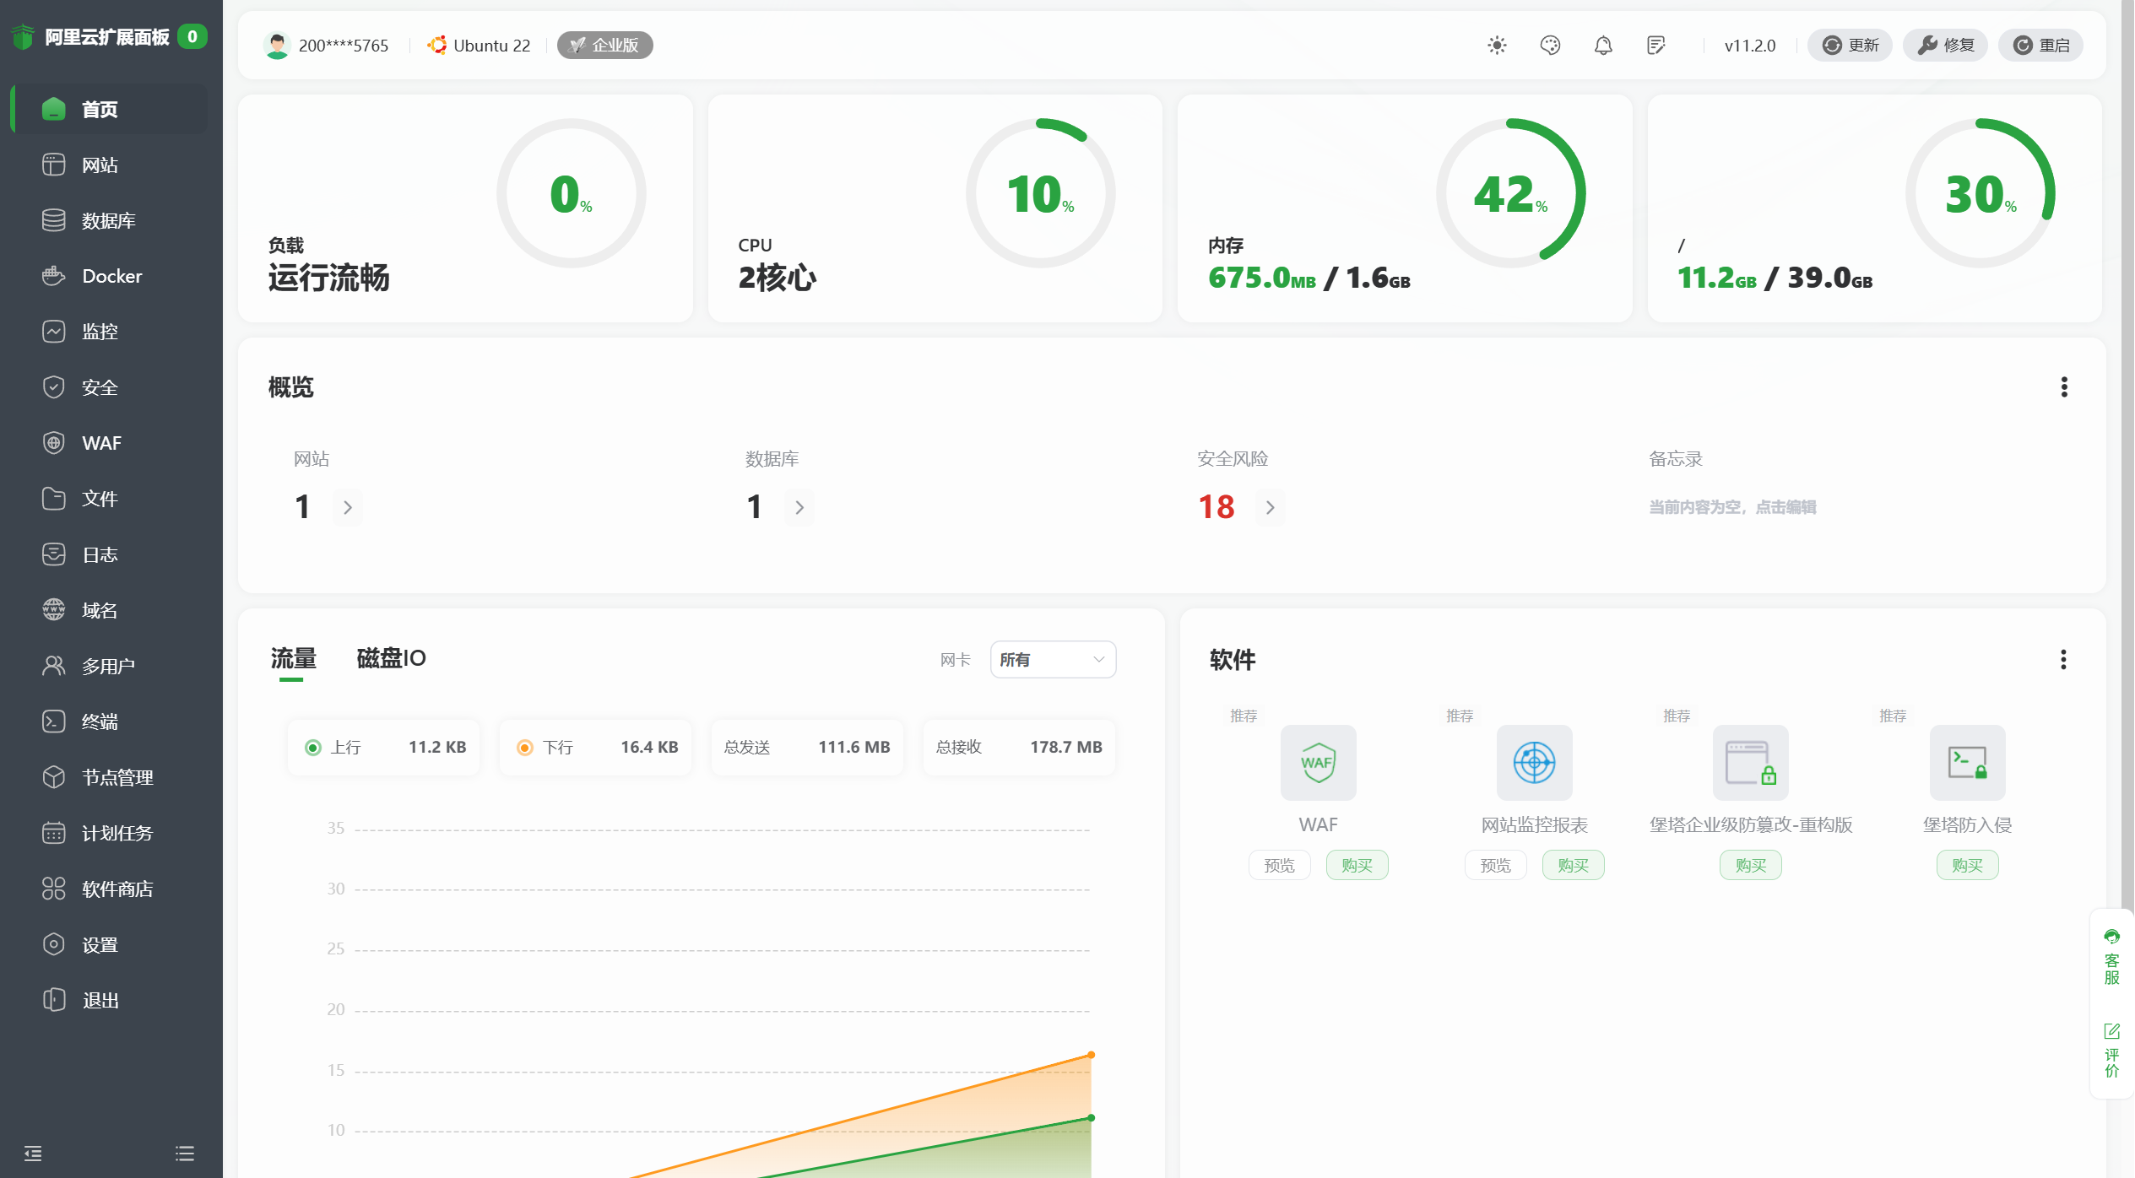The width and height of the screenshot is (2135, 1178).
Task: Click the memory usage 42% gauge
Action: coord(1510,193)
